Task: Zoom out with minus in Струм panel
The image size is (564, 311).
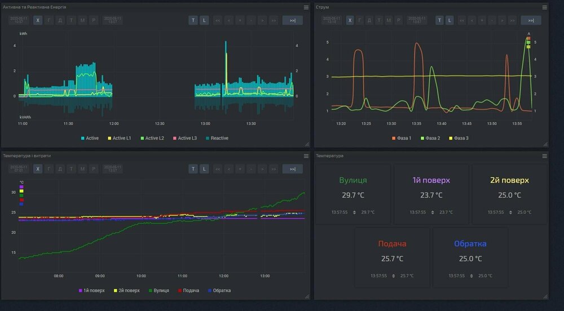Action: 492,20
